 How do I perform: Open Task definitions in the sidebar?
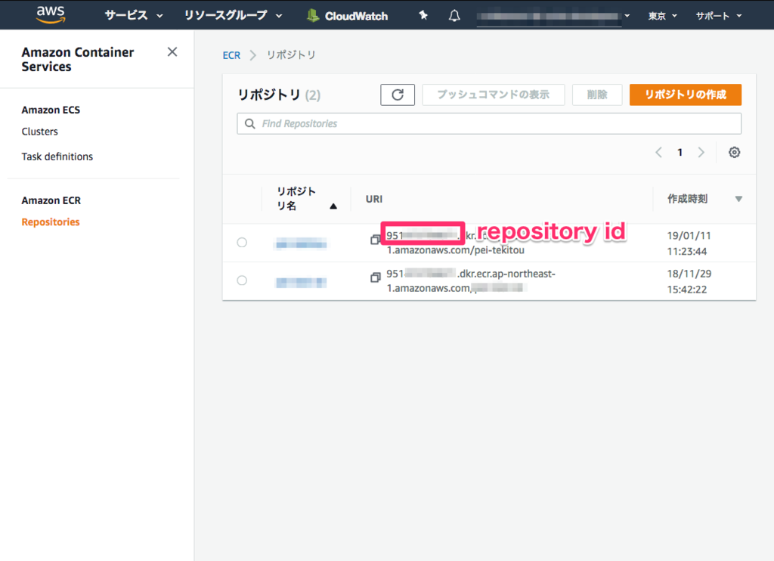pyautogui.click(x=57, y=157)
